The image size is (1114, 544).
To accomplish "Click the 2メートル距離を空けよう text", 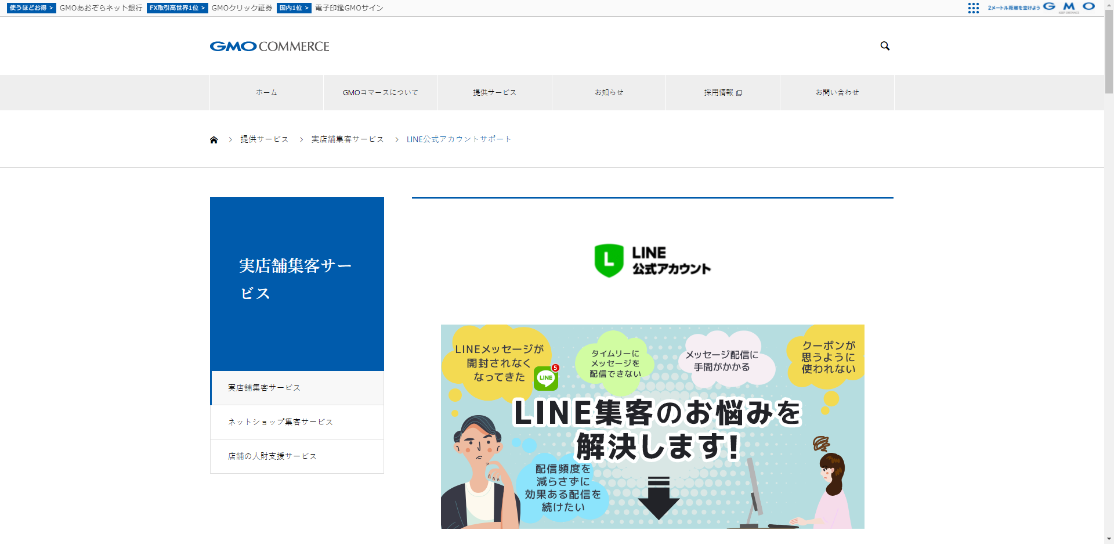I will 1014,8.
